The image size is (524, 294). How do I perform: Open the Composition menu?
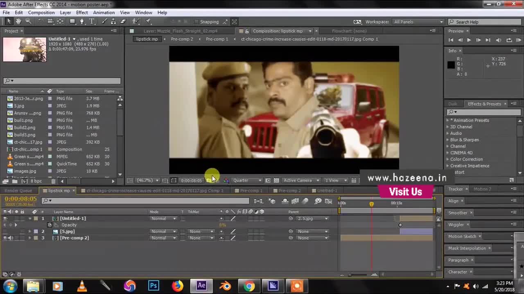pos(41,13)
